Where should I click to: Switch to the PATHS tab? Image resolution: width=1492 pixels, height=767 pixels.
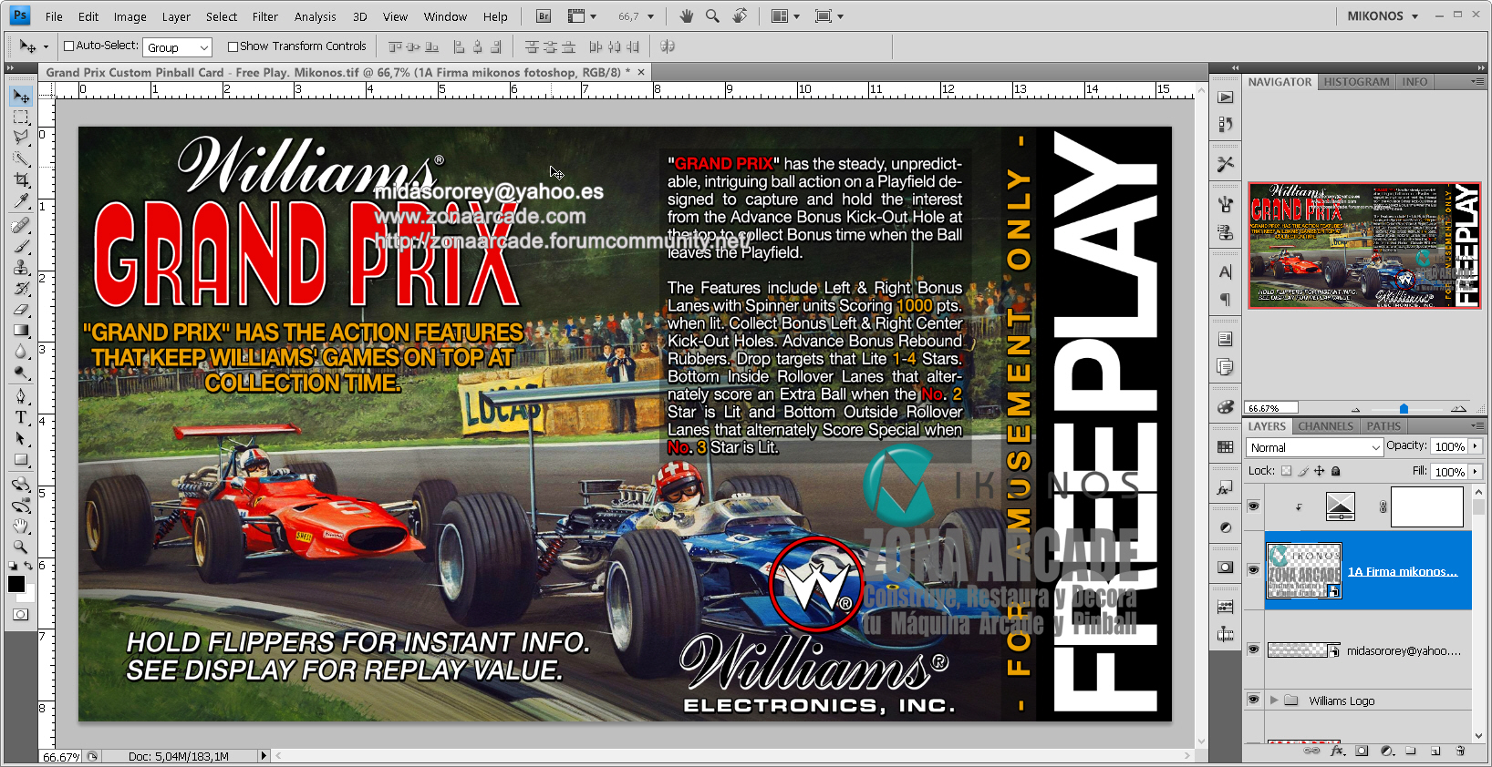pyautogui.click(x=1383, y=426)
